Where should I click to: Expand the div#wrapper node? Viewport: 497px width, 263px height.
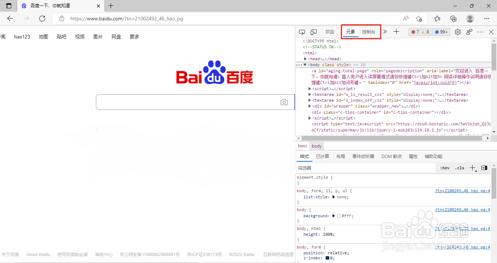(x=310, y=106)
